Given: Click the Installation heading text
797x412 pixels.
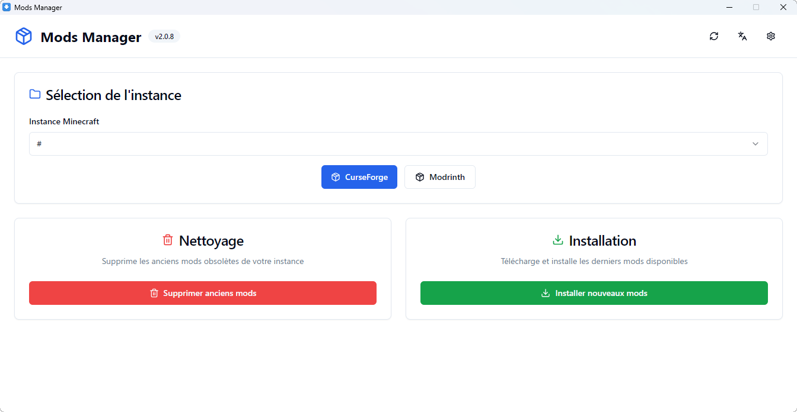Looking at the screenshot, I should [602, 241].
